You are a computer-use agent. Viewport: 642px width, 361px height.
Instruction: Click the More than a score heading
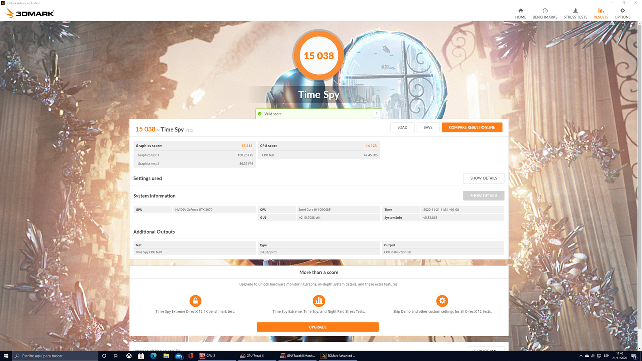[318, 272]
